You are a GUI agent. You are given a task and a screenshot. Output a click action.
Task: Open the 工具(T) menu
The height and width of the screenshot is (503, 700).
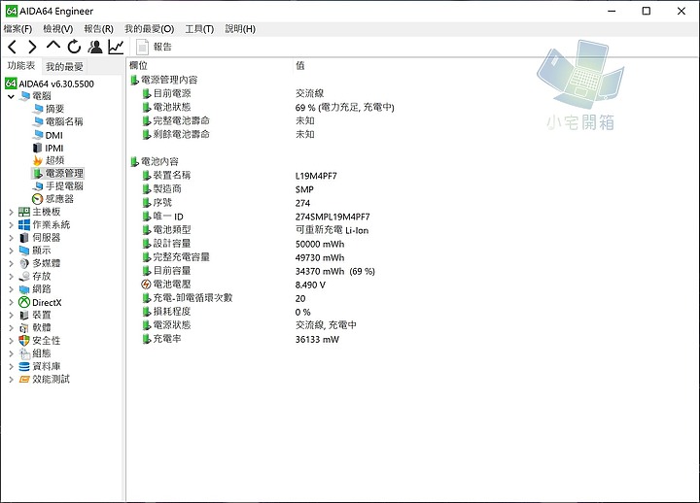(x=199, y=29)
